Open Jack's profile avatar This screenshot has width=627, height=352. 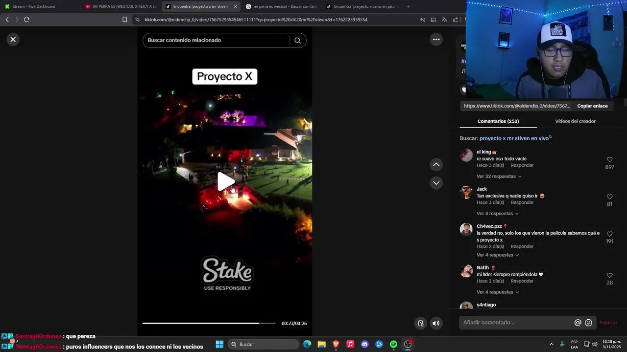466,193
